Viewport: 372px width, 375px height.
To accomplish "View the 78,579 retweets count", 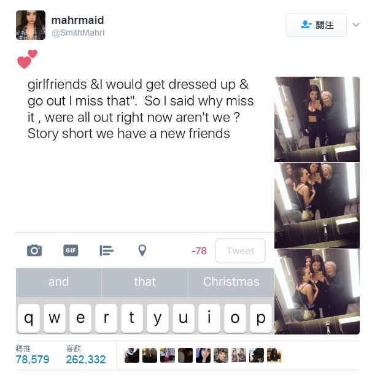I will point(33,360).
